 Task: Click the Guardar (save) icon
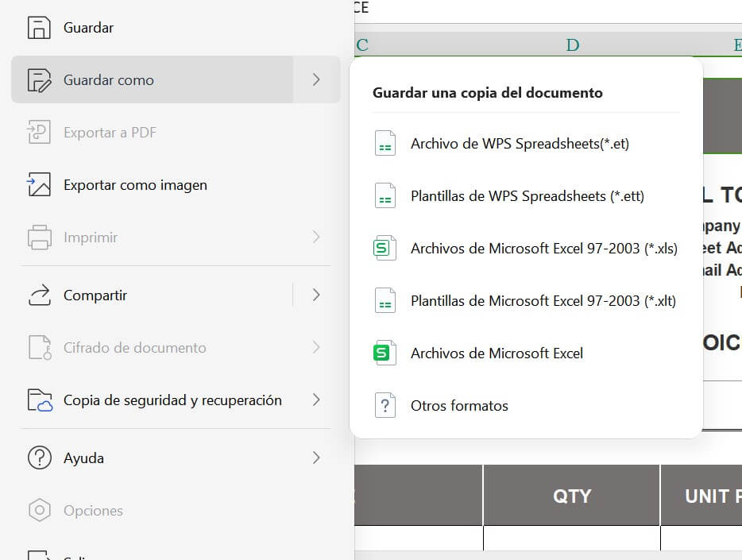[x=38, y=27]
